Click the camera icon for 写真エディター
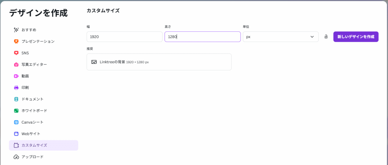Image resolution: width=388 pixels, height=165 pixels. [x=16, y=64]
